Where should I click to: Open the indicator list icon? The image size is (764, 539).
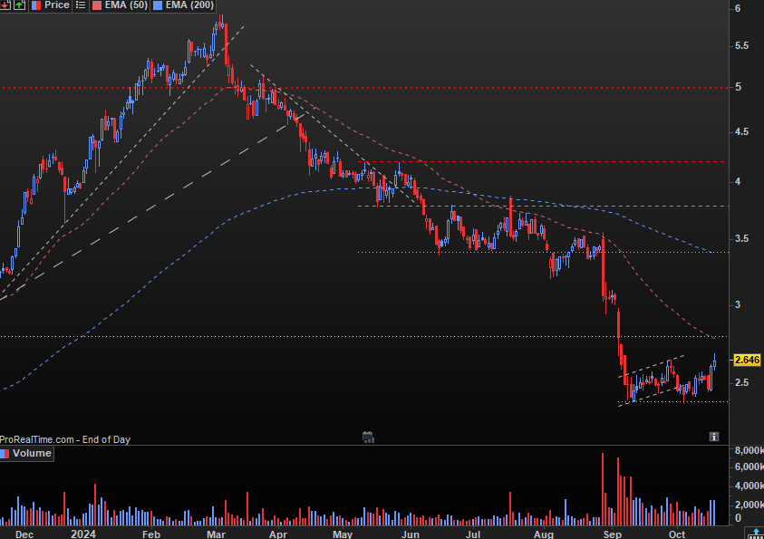coord(81,5)
